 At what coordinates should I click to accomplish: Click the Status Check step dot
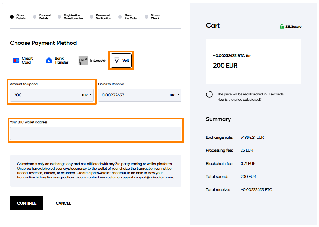146,17
